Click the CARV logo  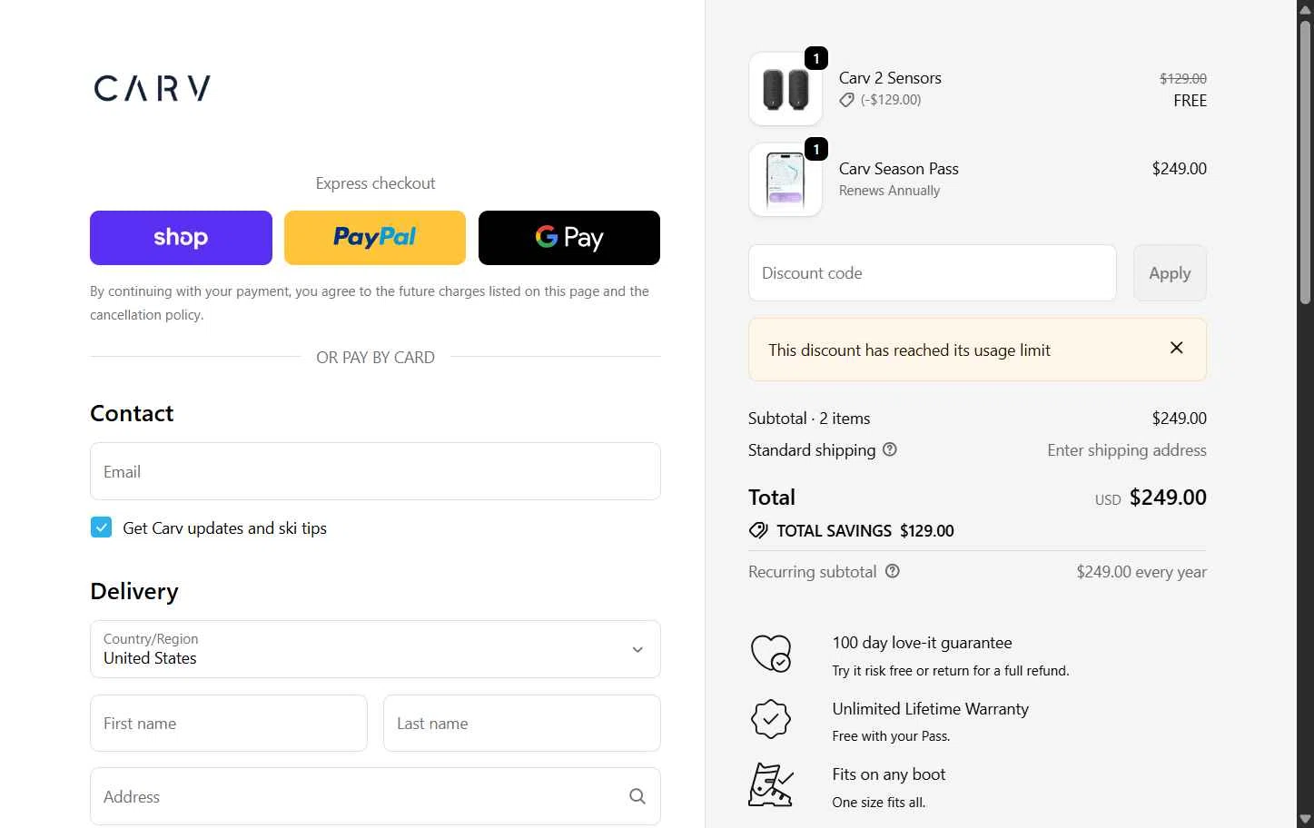click(153, 88)
